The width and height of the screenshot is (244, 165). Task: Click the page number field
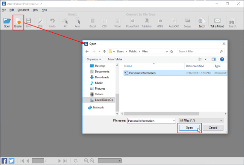point(38,161)
